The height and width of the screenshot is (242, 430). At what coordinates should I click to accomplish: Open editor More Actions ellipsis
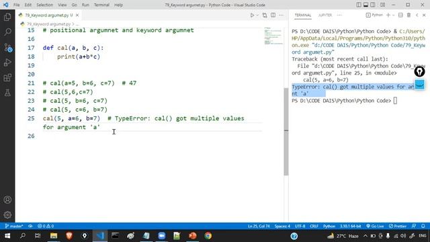tap(281, 15)
